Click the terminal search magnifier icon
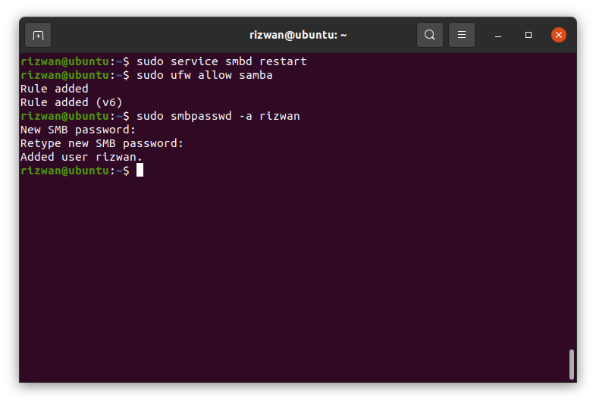The height and width of the screenshot is (404, 596). (429, 35)
